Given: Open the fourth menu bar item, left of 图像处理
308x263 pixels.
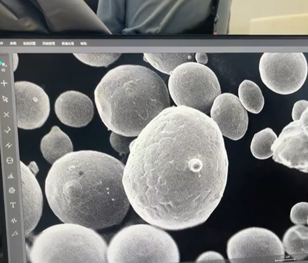Looking at the screenshot, I should [48, 44].
